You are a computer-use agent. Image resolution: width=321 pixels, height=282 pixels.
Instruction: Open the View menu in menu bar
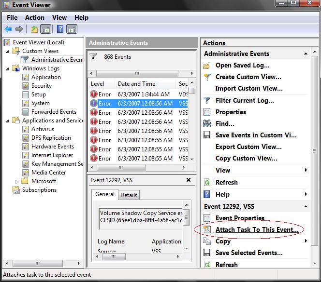(59, 17)
